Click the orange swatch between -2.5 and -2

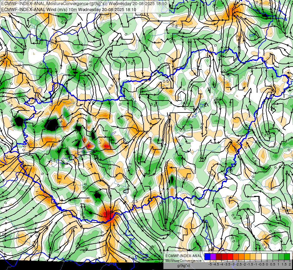pyautogui.click(x=242, y=257)
